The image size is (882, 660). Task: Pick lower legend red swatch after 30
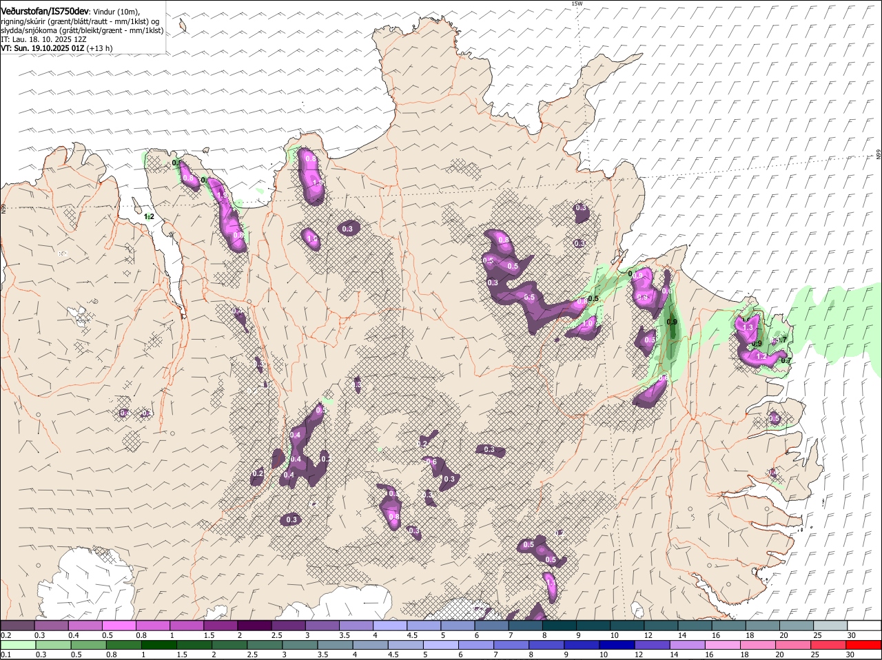tap(863, 645)
